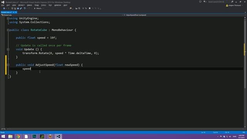This screenshot has height=139, width=247.
Task: Open the Feedback speech bubble icon
Action: click(200, 2)
